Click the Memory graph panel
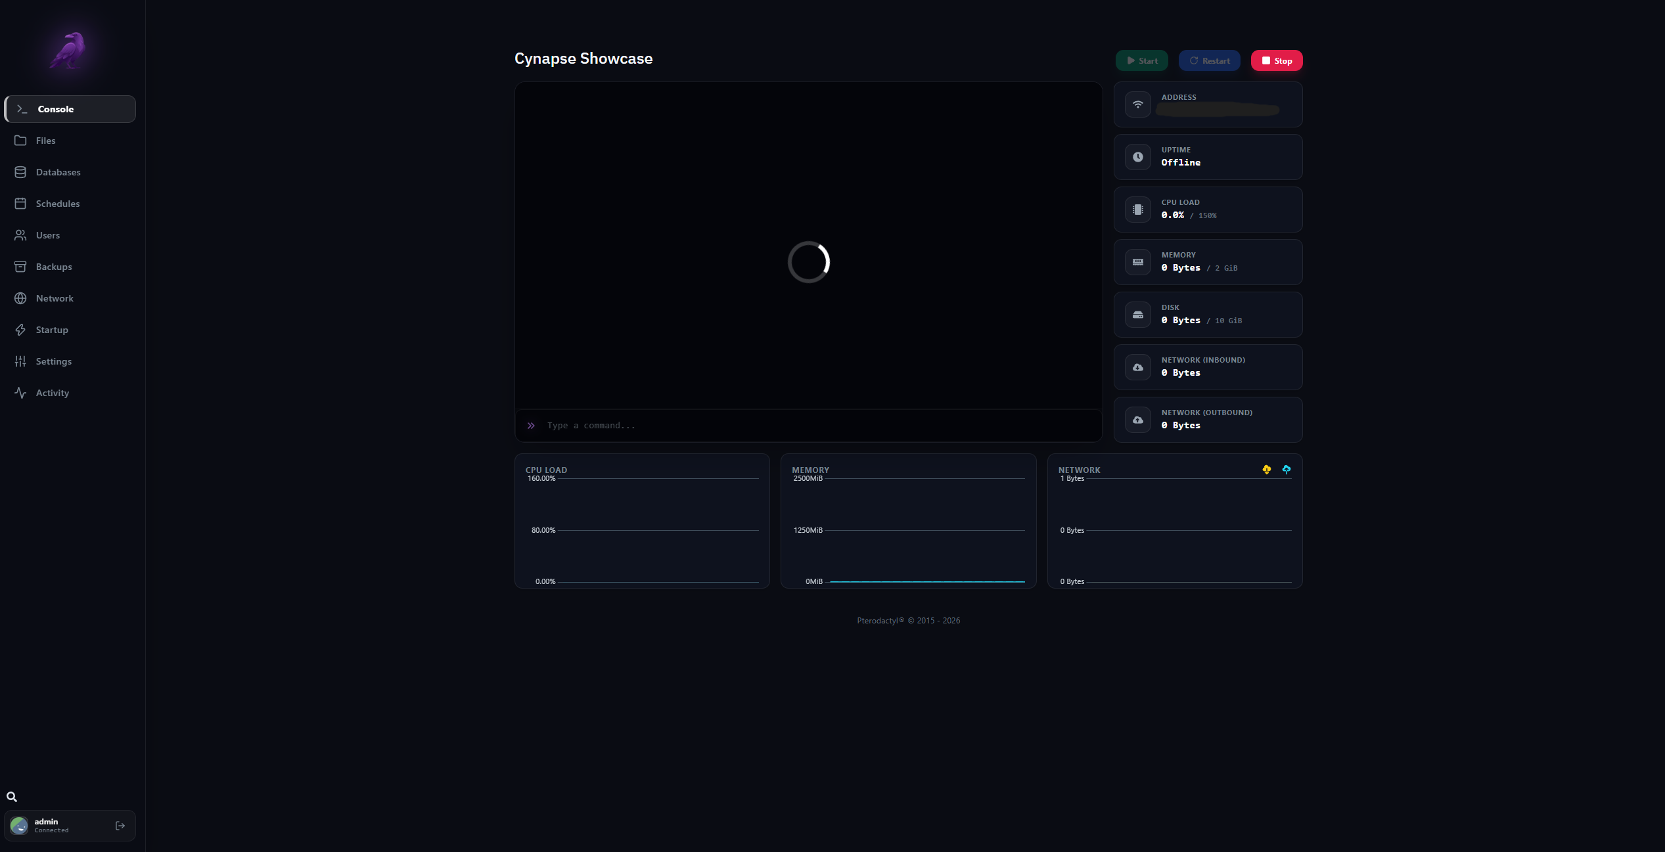 click(x=908, y=521)
